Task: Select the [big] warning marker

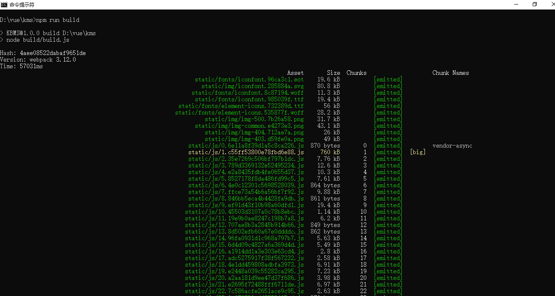Action: pos(417,152)
